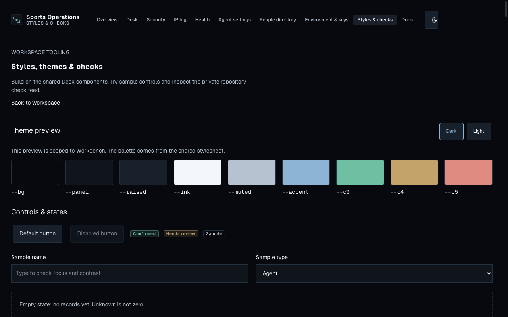The width and height of the screenshot is (508, 317).
Task: Click the Sports Operations title text
Action: 53,17
